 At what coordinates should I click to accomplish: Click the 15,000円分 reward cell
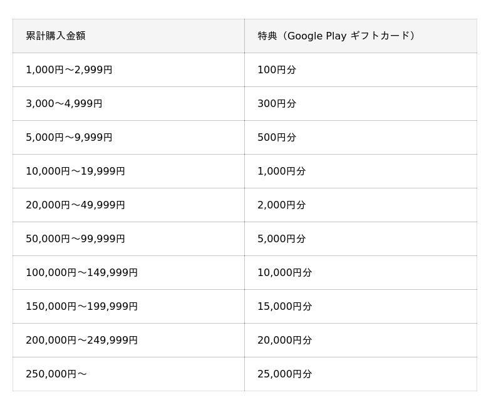[x=284, y=307]
